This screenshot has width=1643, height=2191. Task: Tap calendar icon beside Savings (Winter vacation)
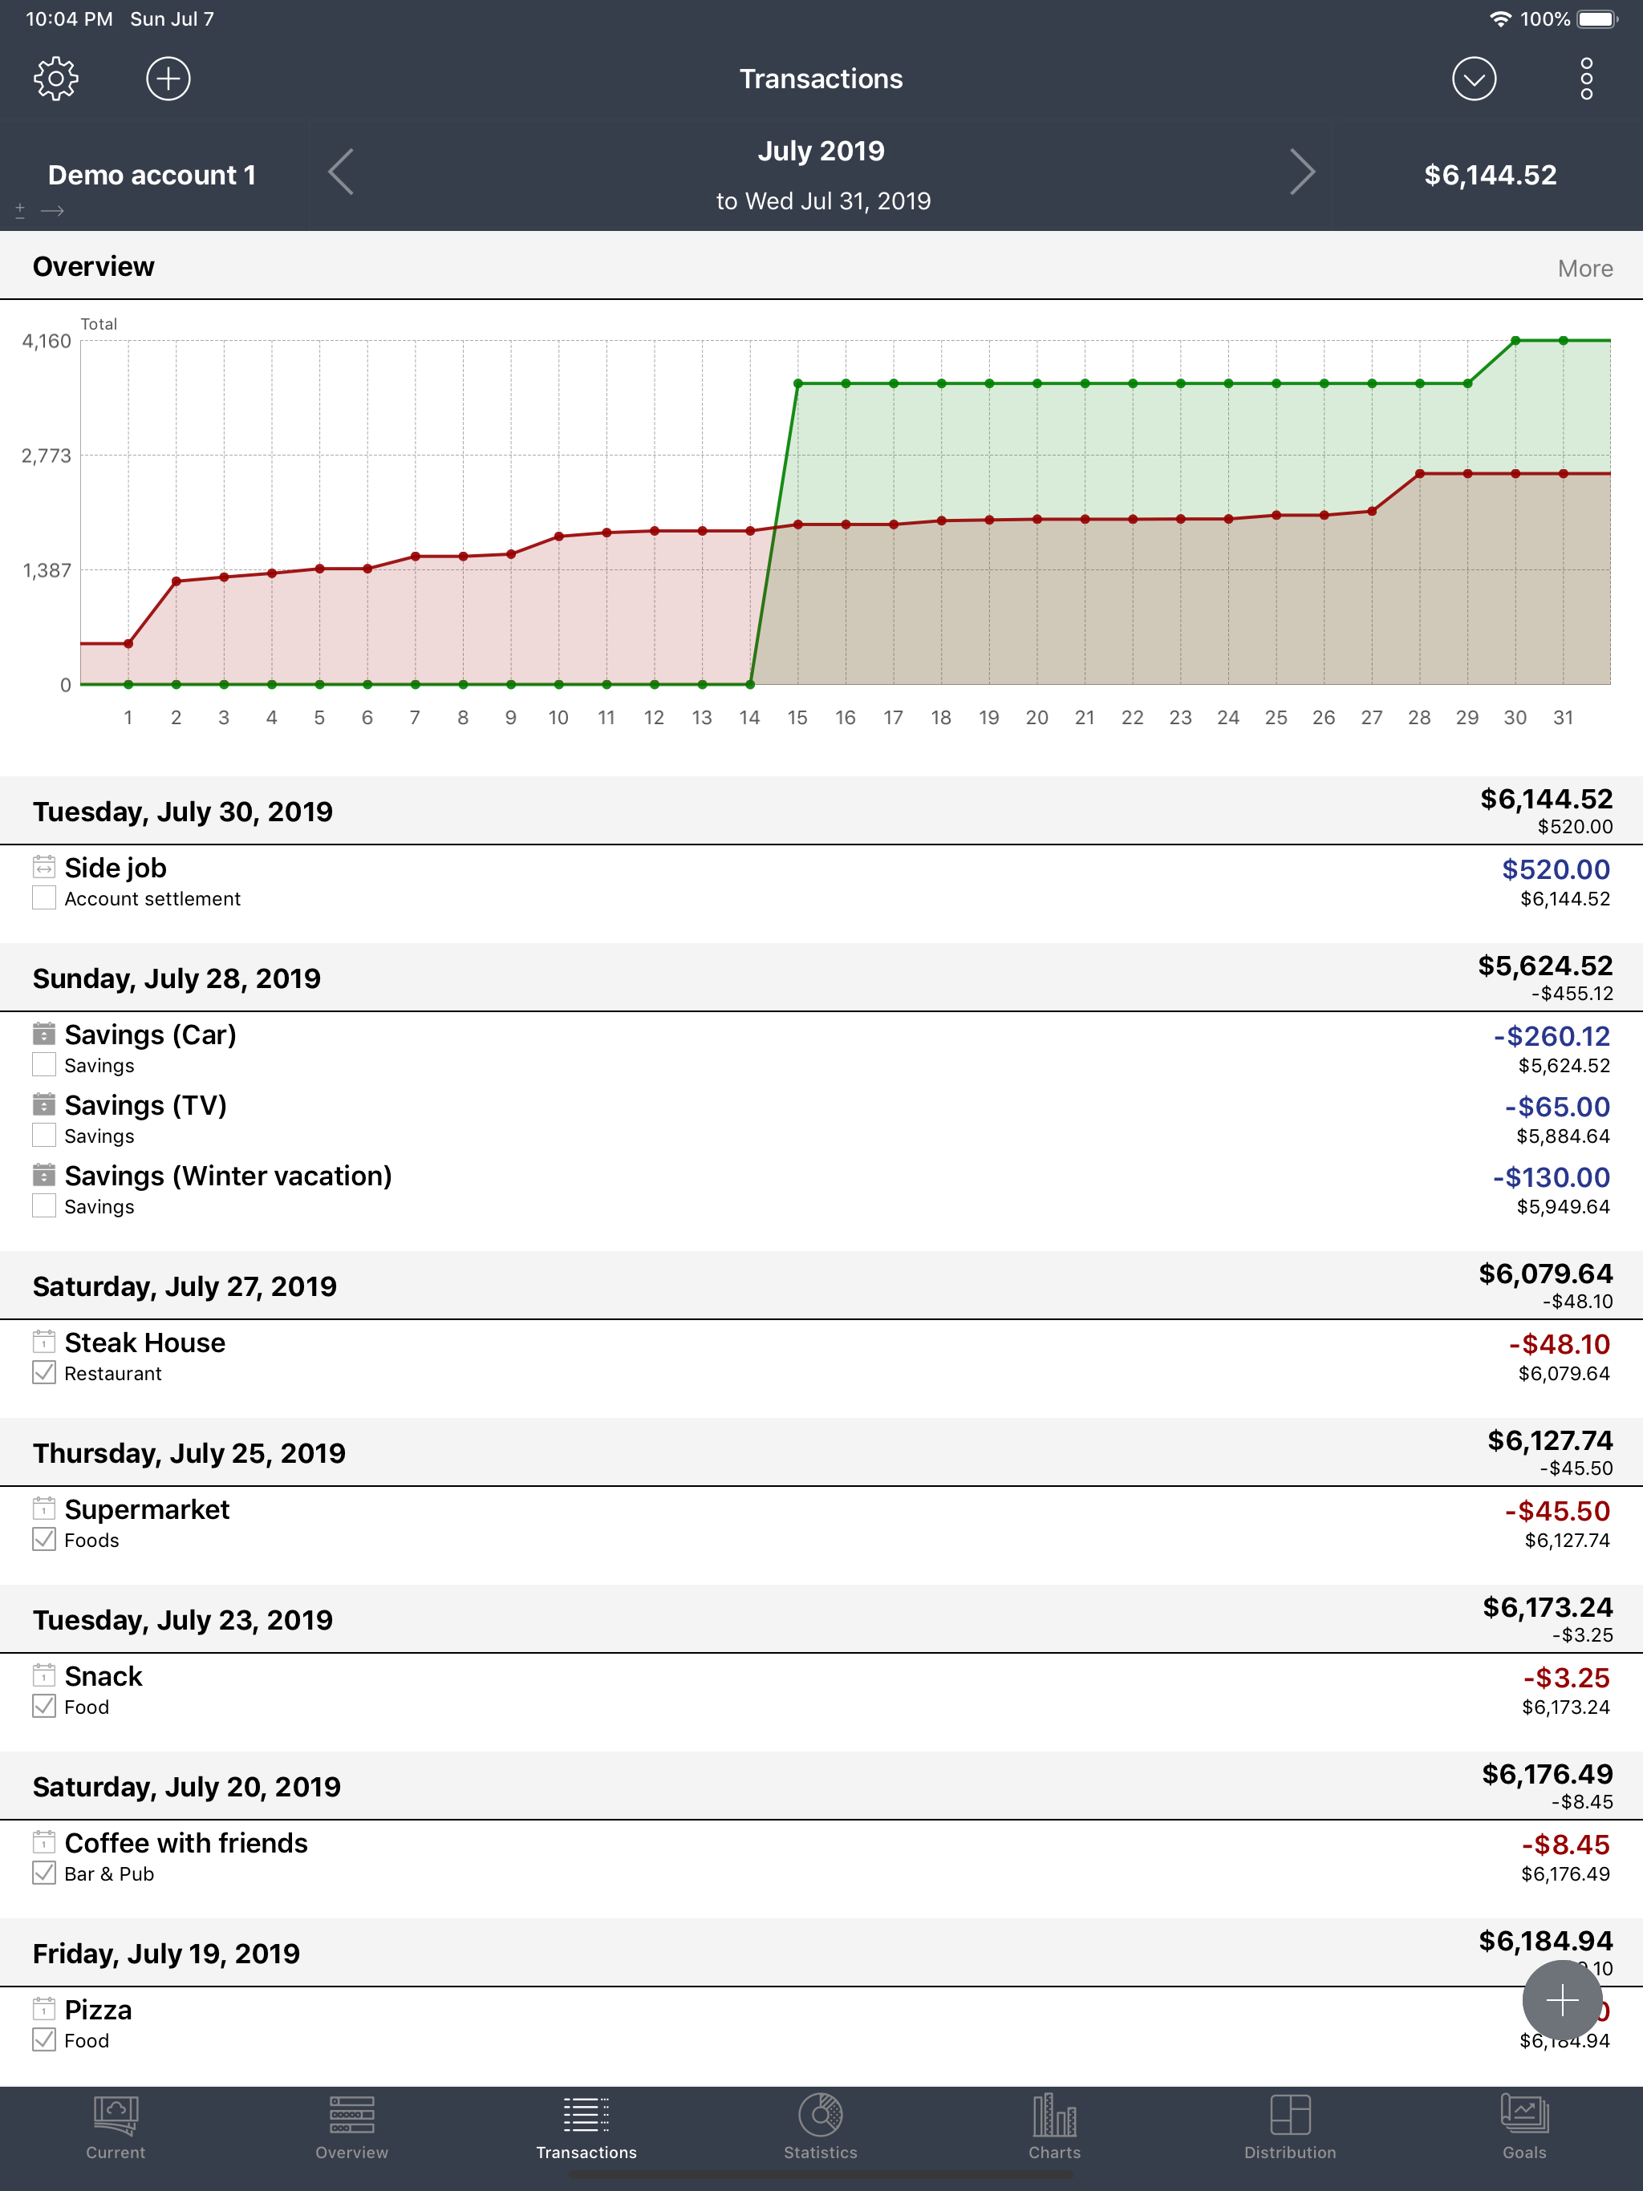tap(43, 1174)
